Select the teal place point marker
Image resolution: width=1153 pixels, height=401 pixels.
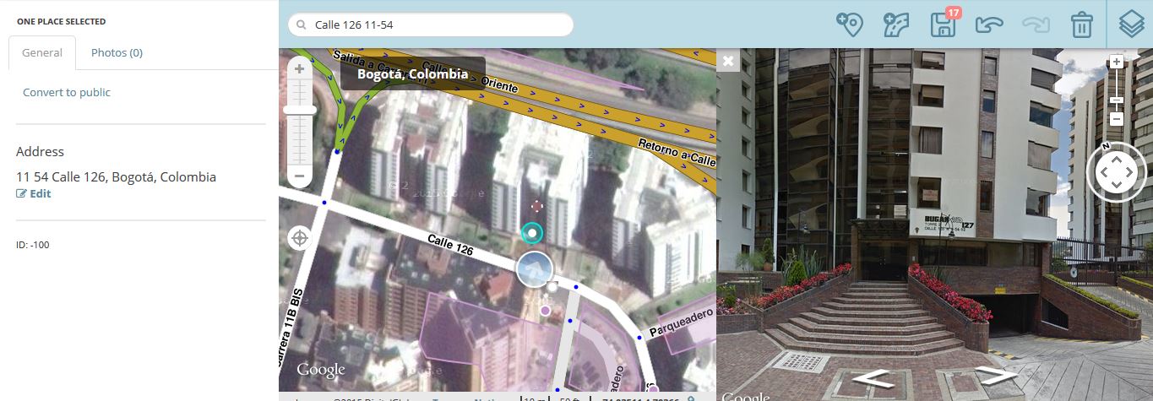coord(531,233)
